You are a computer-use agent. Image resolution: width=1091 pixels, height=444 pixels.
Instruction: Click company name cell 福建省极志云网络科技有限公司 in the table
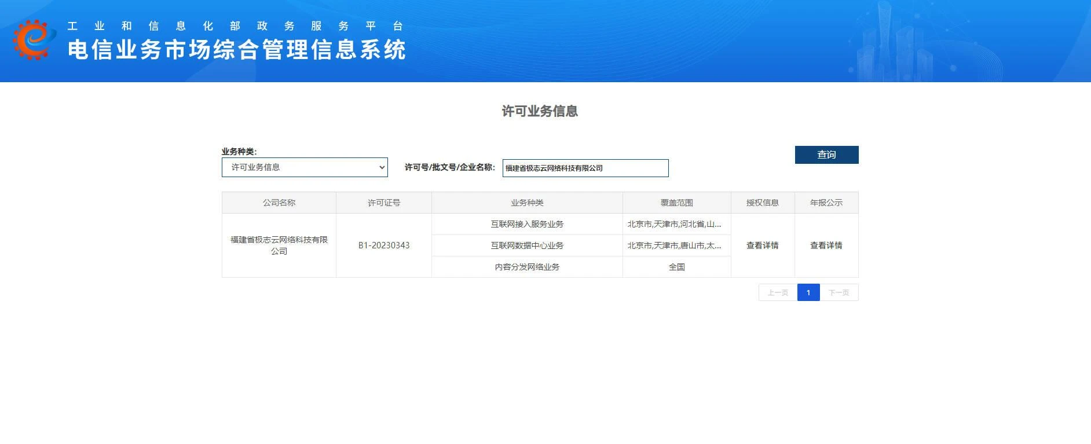[279, 245]
